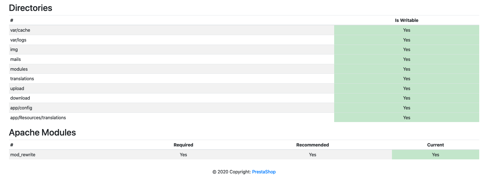Click the upload directory entry

click(17, 88)
